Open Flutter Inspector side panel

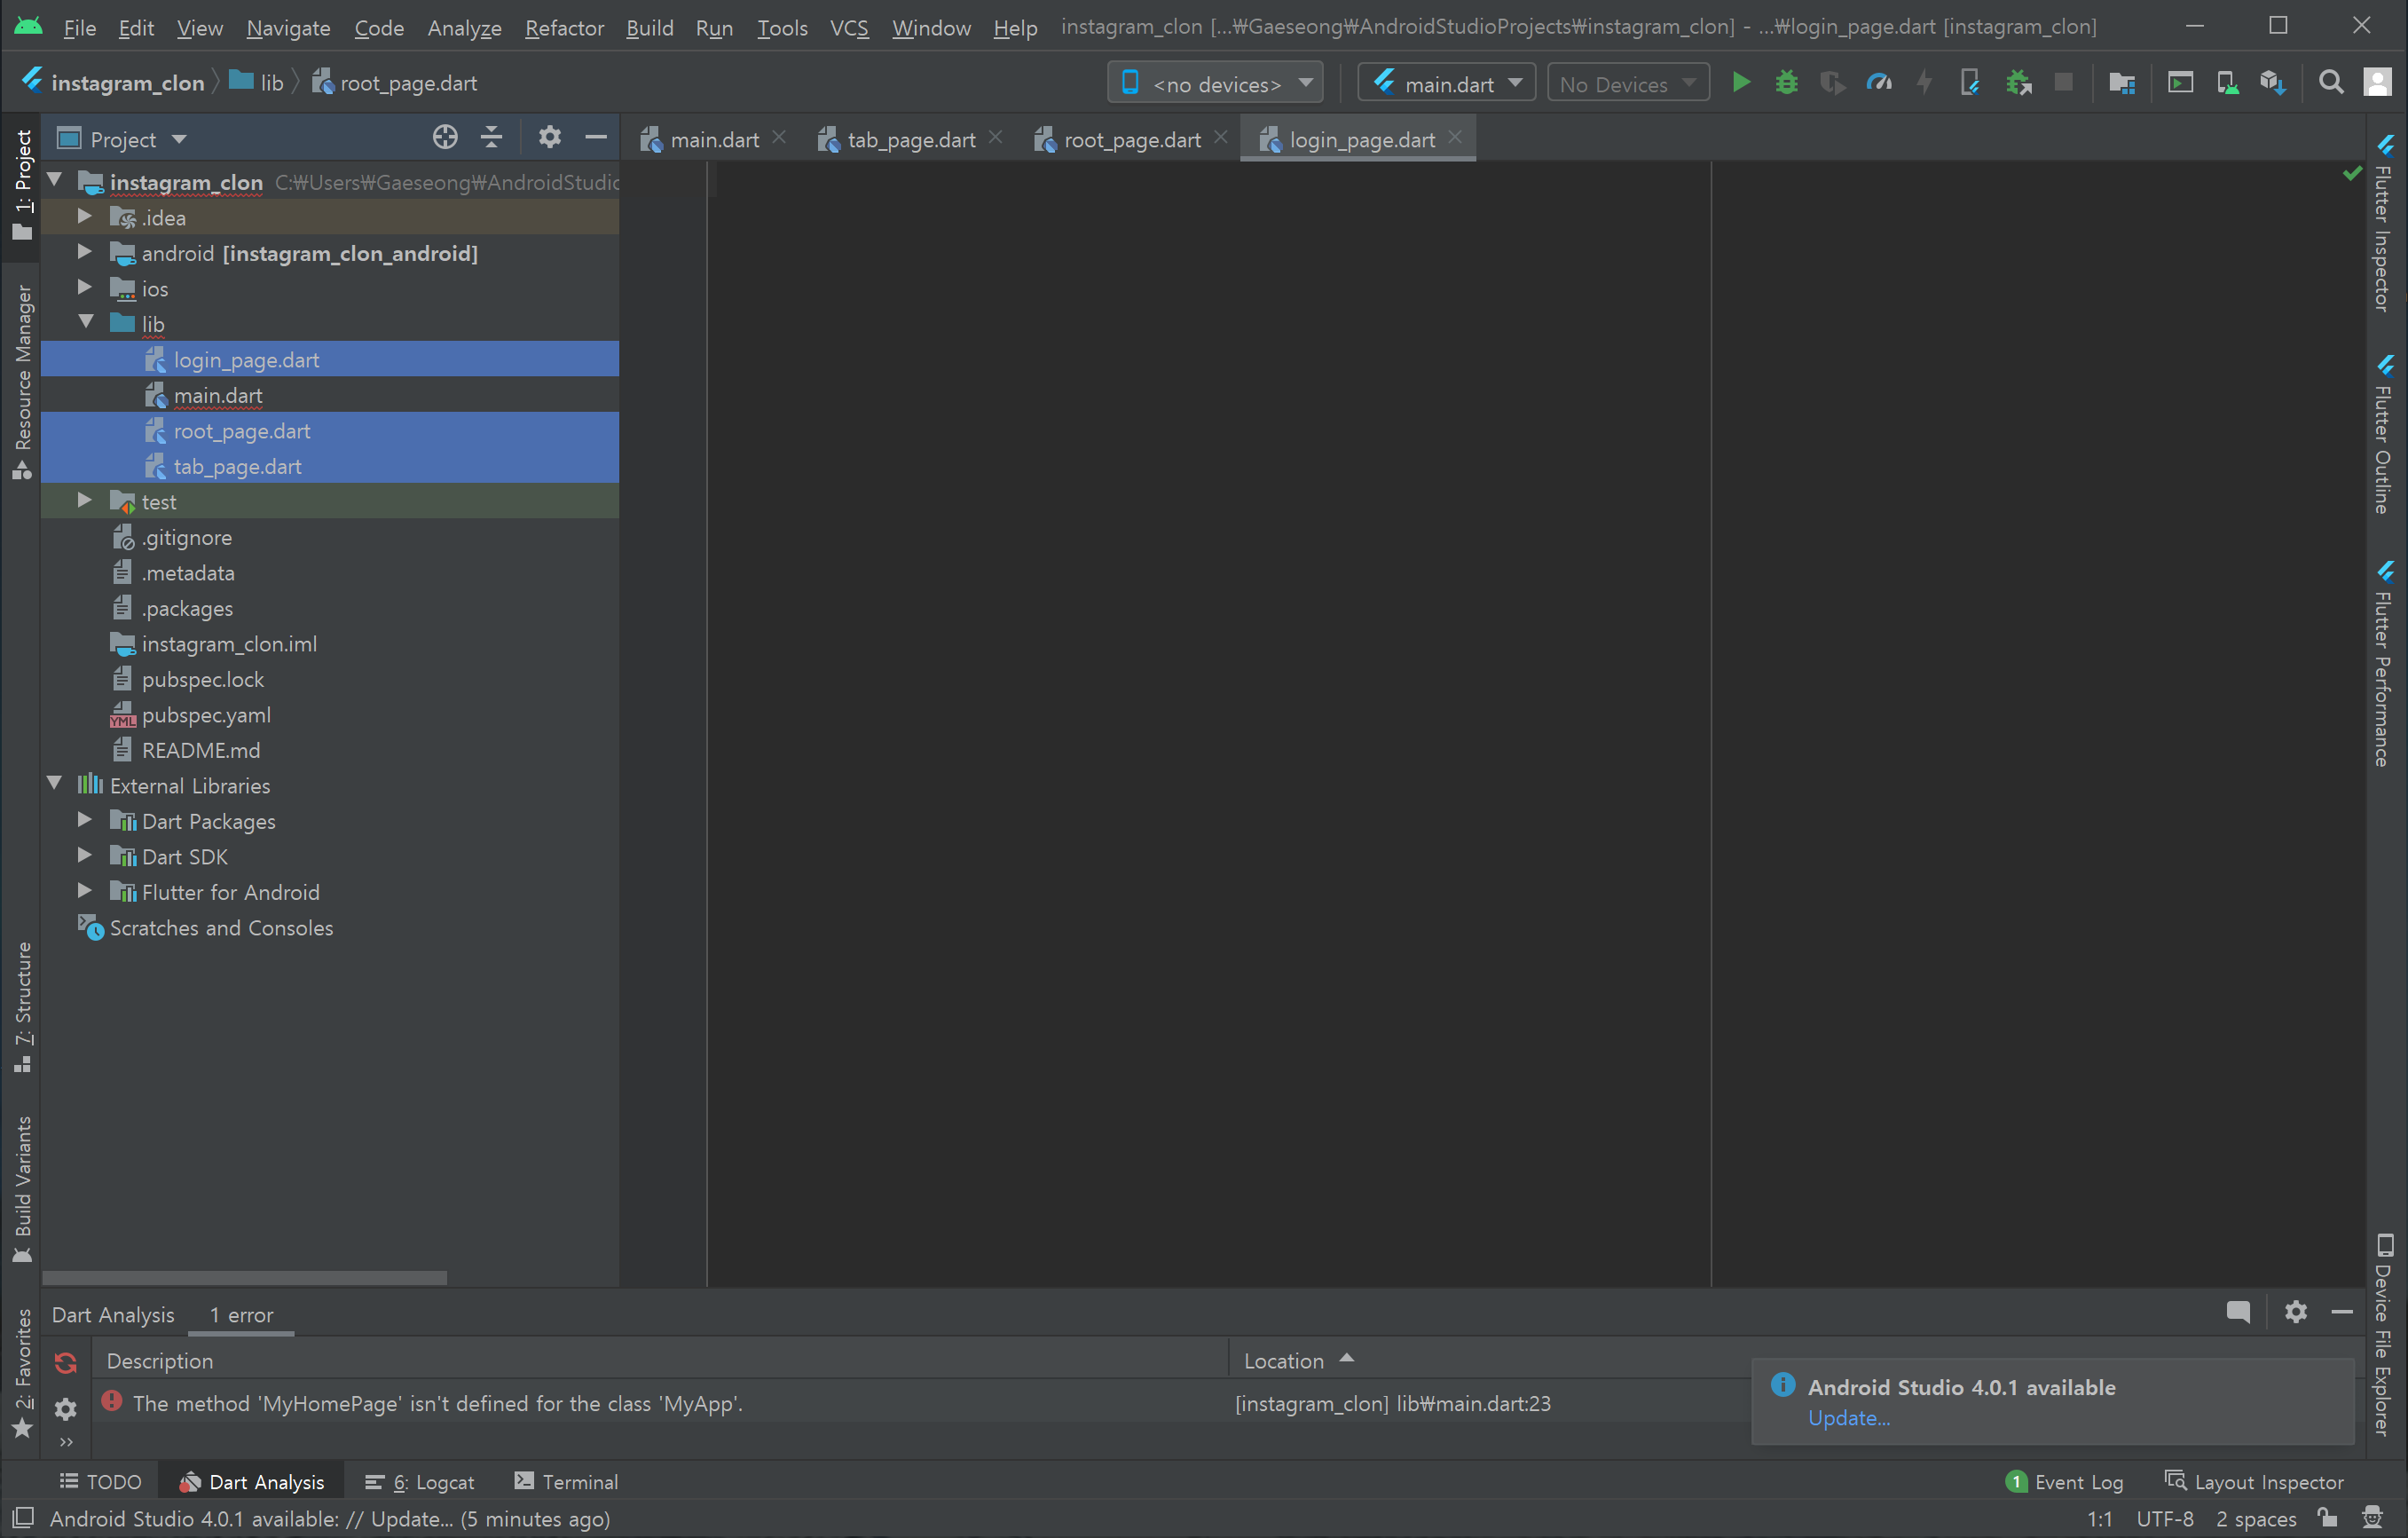click(2385, 224)
